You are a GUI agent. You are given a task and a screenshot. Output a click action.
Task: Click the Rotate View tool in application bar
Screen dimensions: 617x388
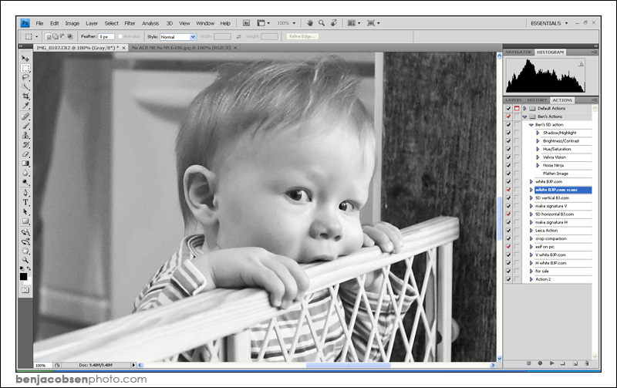(334, 23)
